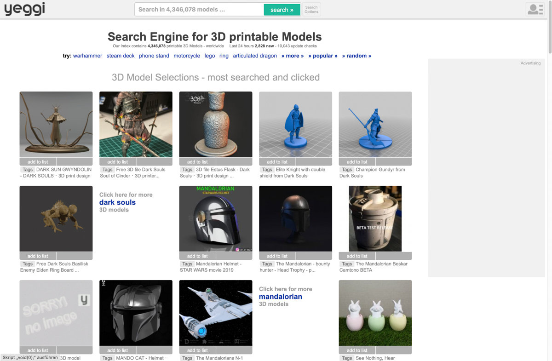
Task: Expand "» more »" suggested searches
Action: [x=292, y=56]
